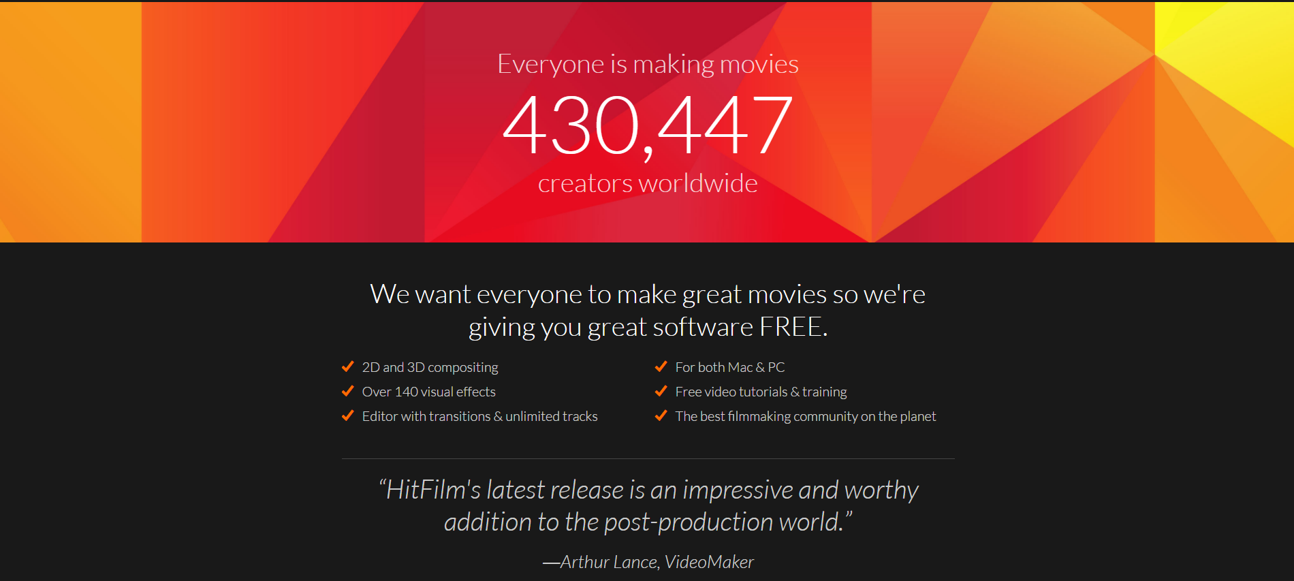
Task: Click the "We want everyone to make great movies" headline
Action: point(648,311)
